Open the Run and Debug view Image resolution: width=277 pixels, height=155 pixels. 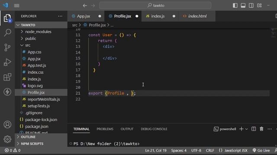(x=7, y=62)
